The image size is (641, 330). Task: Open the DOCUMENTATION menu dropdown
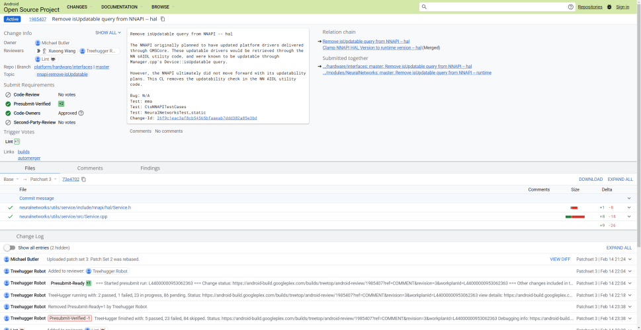tap(122, 7)
